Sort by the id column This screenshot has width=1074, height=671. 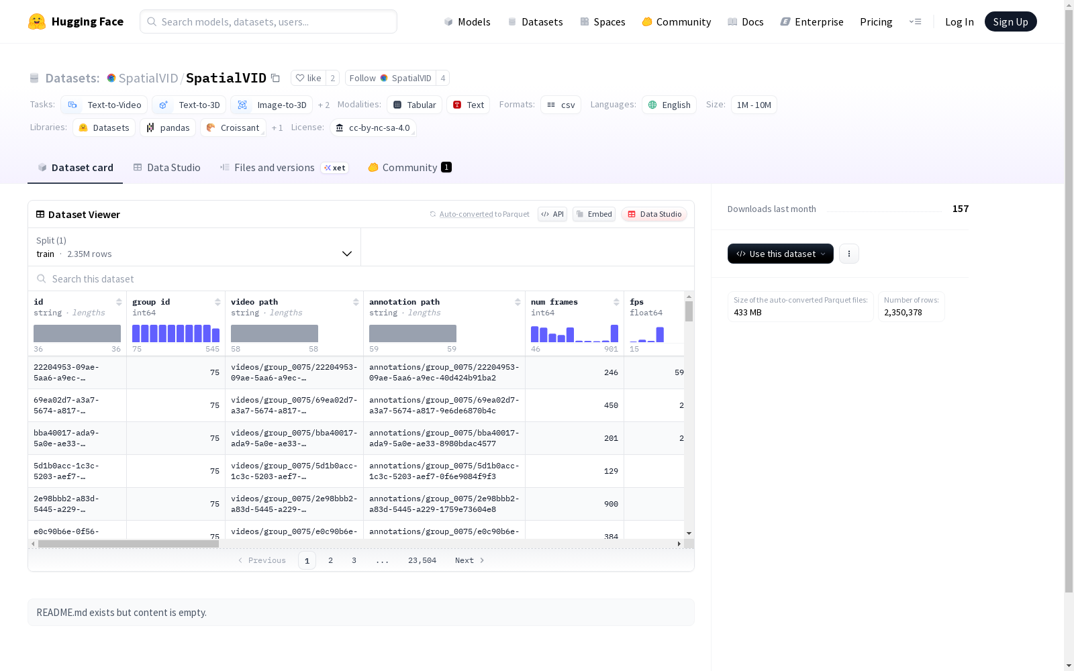pos(119,302)
